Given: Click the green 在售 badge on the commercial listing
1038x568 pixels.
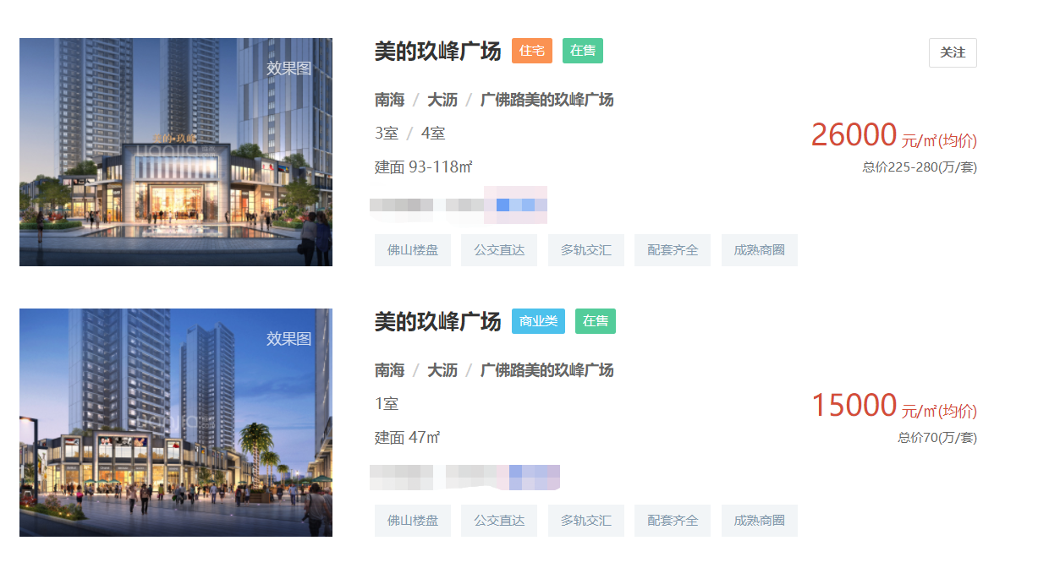Looking at the screenshot, I should point(596,321).
